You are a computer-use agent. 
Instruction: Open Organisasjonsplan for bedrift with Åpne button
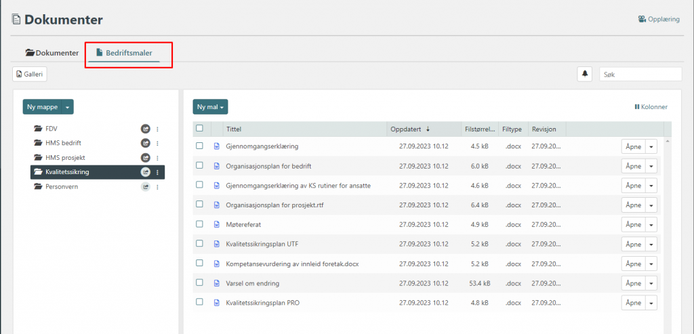pos(633,166)
